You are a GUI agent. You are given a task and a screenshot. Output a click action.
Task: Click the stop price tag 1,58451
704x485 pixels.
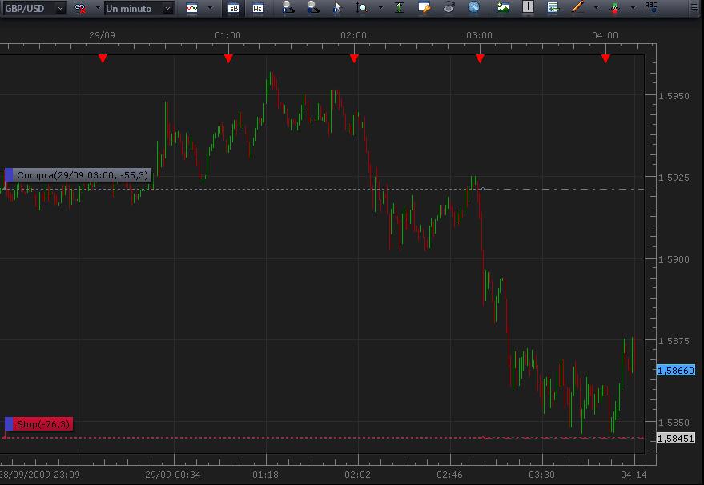coord(676,439)
